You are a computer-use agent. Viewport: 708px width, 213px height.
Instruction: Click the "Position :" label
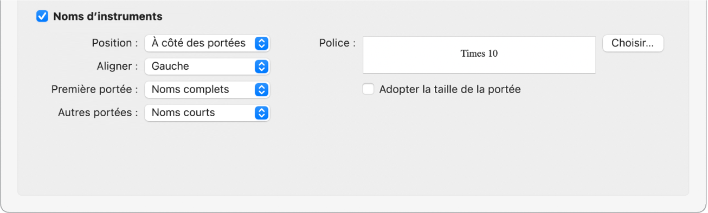pos(115,43)
